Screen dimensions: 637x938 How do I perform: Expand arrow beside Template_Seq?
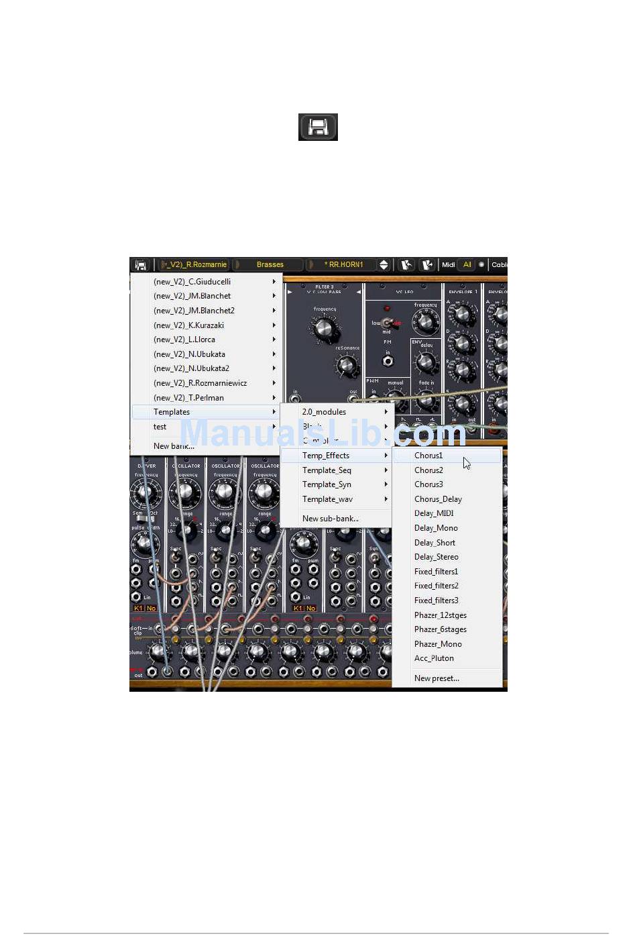click(386, 470)
